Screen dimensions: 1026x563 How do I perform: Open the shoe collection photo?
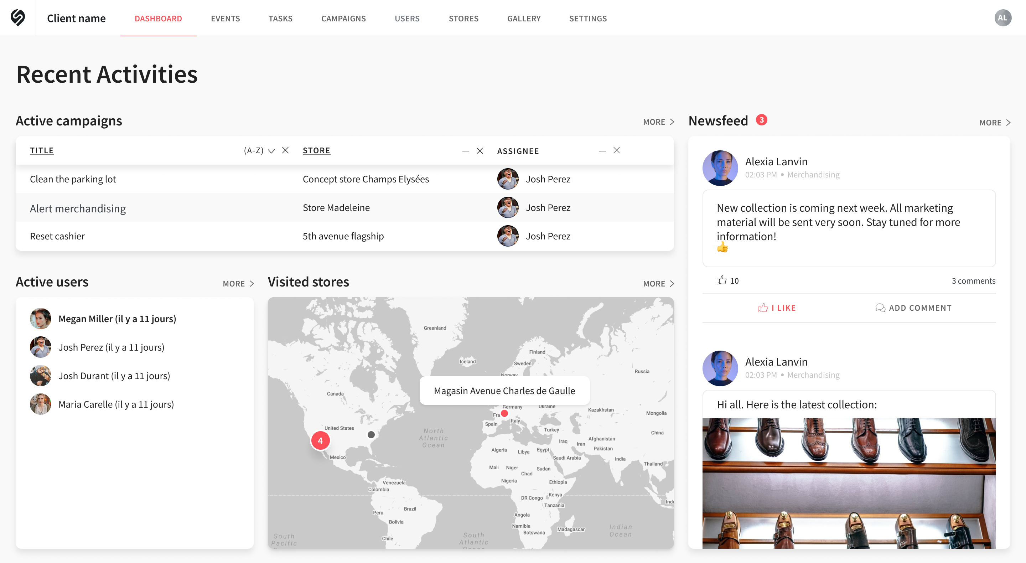point(849,483)
